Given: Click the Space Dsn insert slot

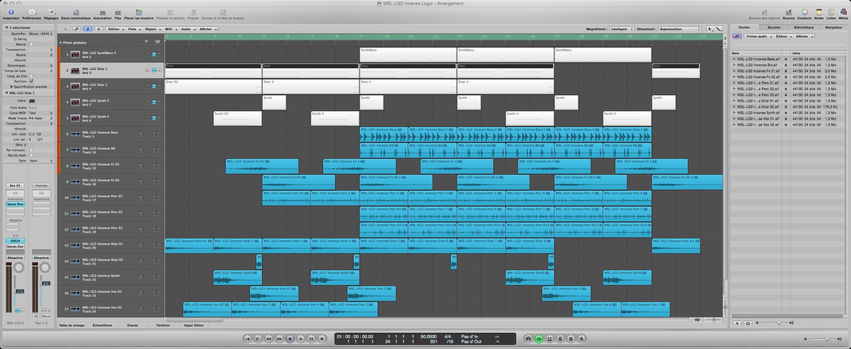Looking at the screenshot, I should click(x=15, y=204).
